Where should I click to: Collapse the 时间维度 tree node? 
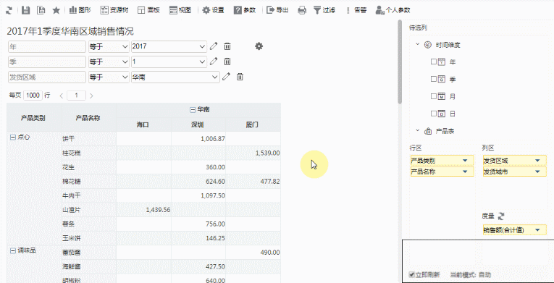coord(417,45)
